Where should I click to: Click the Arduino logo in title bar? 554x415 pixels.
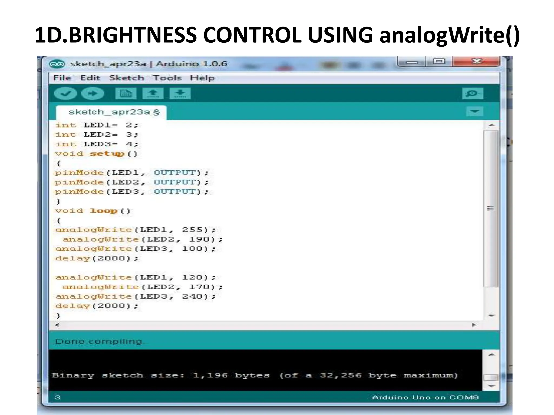click(x=57, y=64)
